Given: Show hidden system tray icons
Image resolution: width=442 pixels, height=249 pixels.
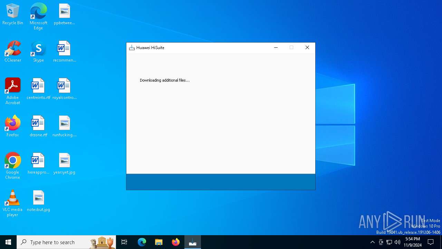Looking at the screenshot, I should click(372, 242).
